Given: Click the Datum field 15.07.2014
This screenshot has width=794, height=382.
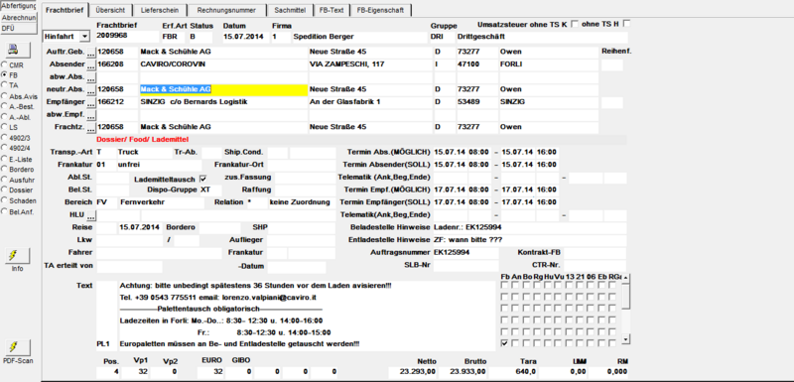Looking at the screenshot, I should pyautogui.click(x=245, y=37).
